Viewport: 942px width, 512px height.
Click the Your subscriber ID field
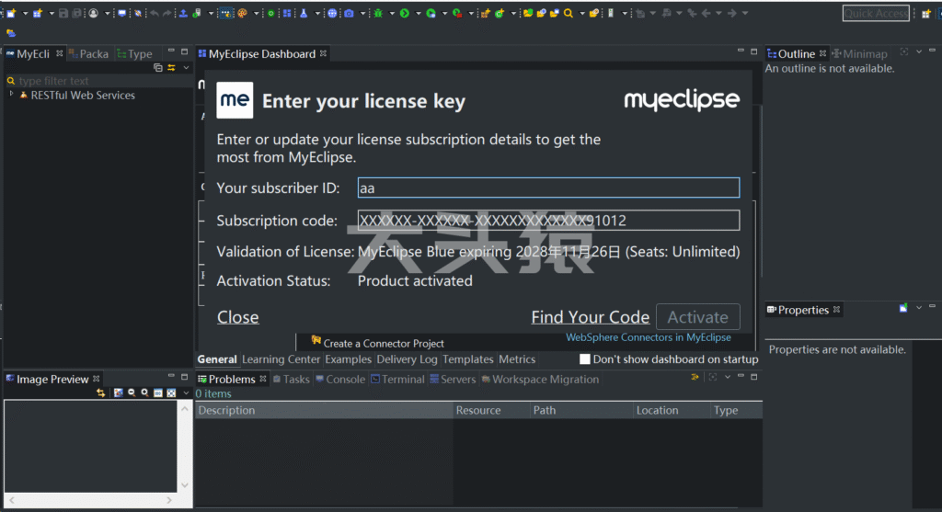coord(548,188)
